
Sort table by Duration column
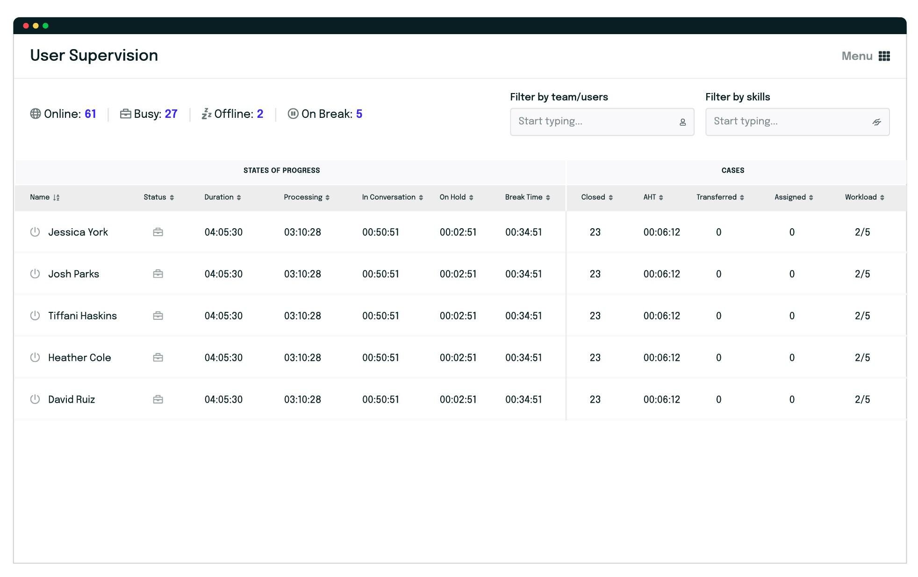pos(222,197)
